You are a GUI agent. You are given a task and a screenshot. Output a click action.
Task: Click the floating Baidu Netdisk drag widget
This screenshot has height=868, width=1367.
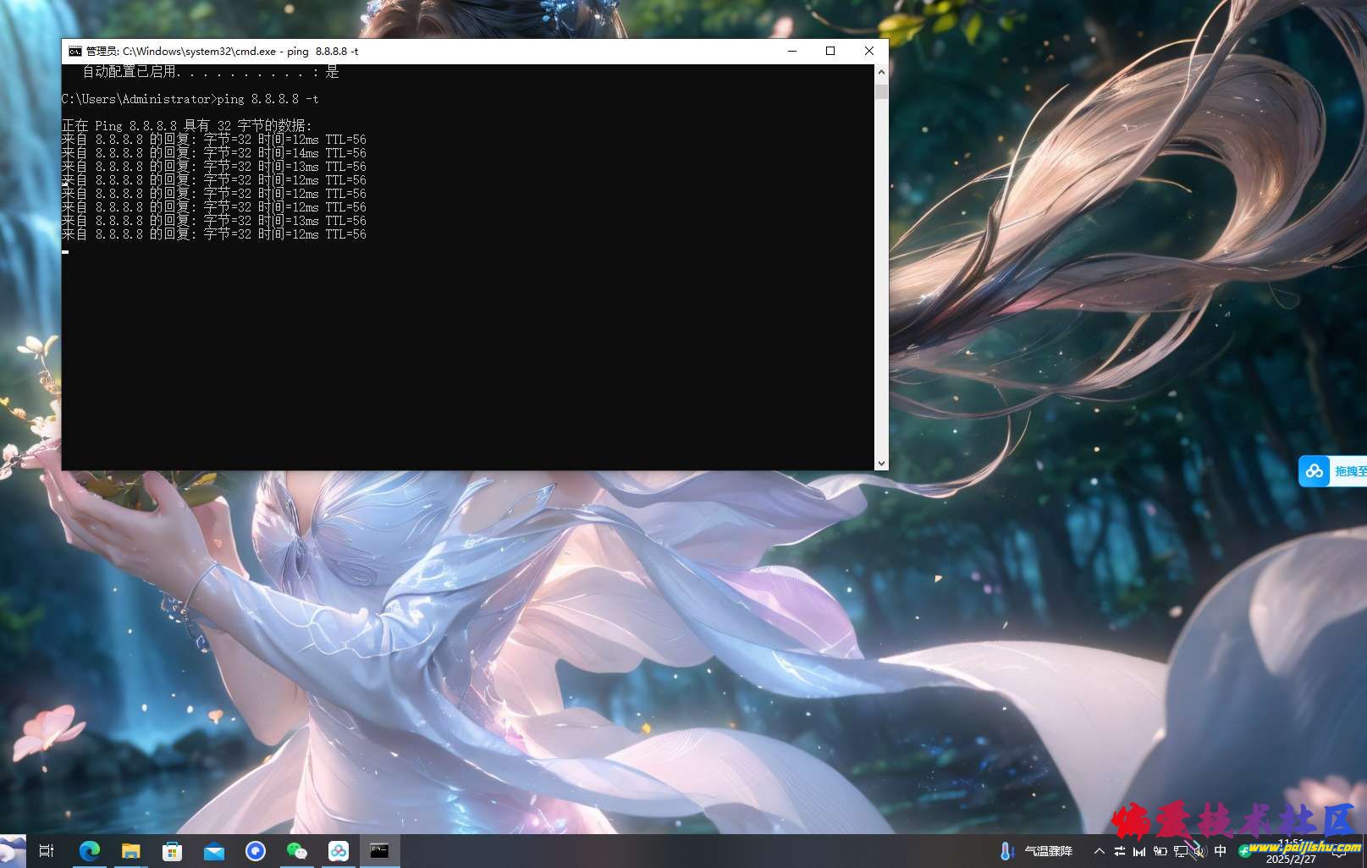pyautogui.click(x=1332, y=471)
